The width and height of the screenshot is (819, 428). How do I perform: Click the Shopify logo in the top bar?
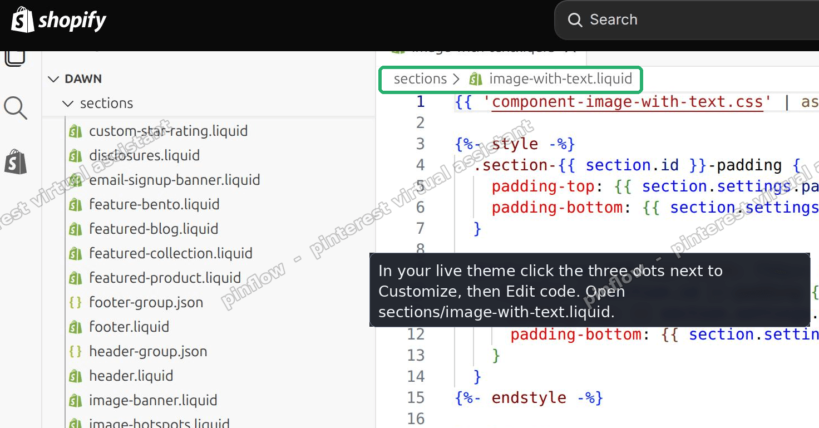[59, 21]
